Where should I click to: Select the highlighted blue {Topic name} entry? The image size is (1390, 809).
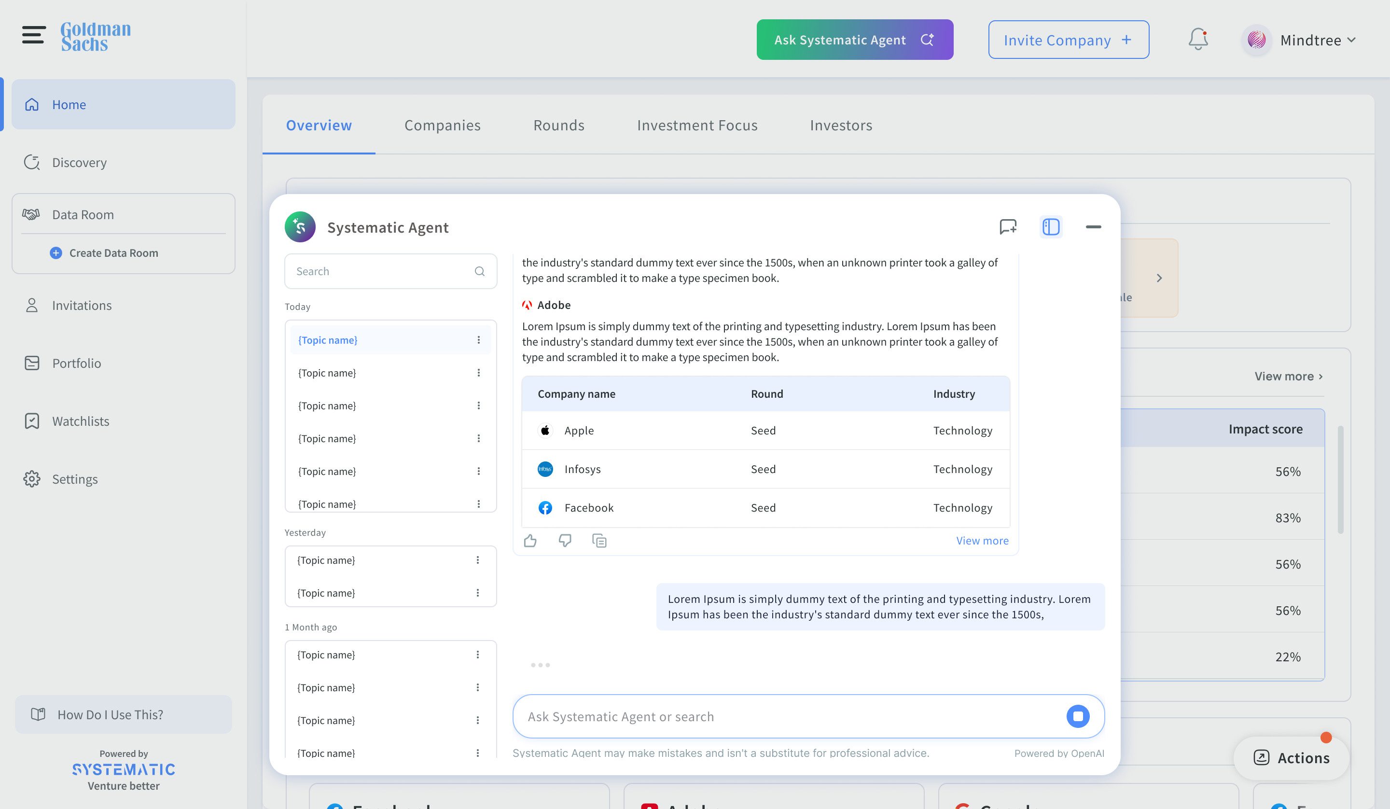pos(390,340)
